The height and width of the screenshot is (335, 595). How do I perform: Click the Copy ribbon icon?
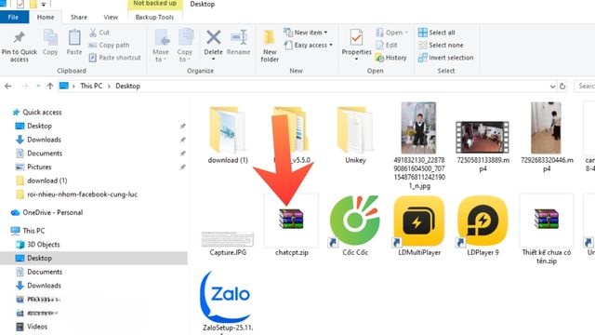point(50,38)
